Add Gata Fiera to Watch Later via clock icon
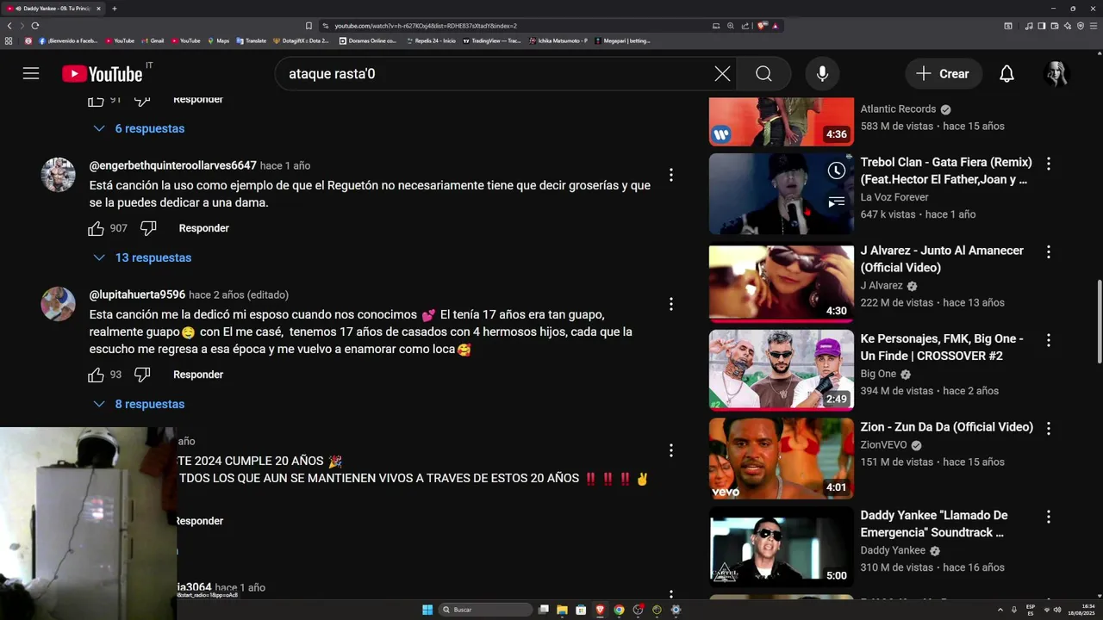1103x620 pixels. tap(836, 170)
